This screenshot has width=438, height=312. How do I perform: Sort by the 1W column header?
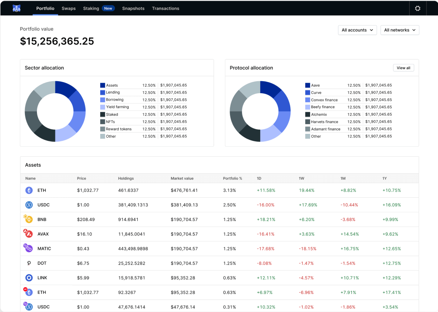(x=302, y=178)
